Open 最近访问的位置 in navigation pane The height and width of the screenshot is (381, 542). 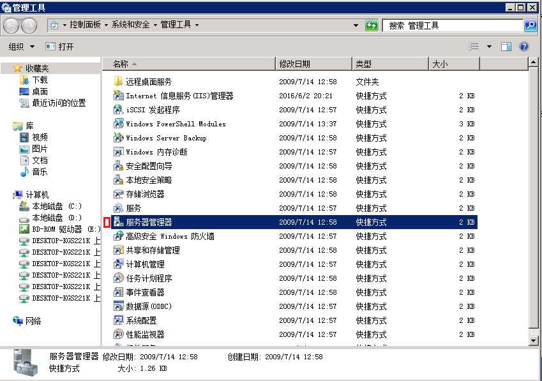[59, 103]
